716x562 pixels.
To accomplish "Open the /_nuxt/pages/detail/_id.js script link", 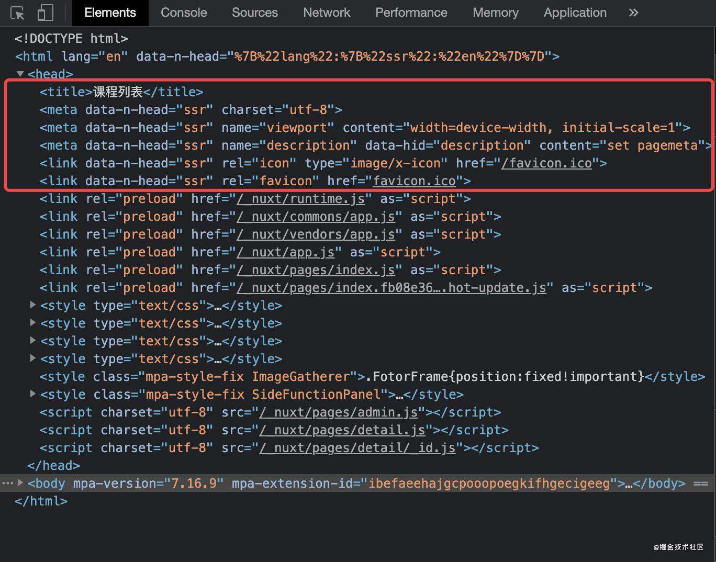I will click(x=357, y=448).
